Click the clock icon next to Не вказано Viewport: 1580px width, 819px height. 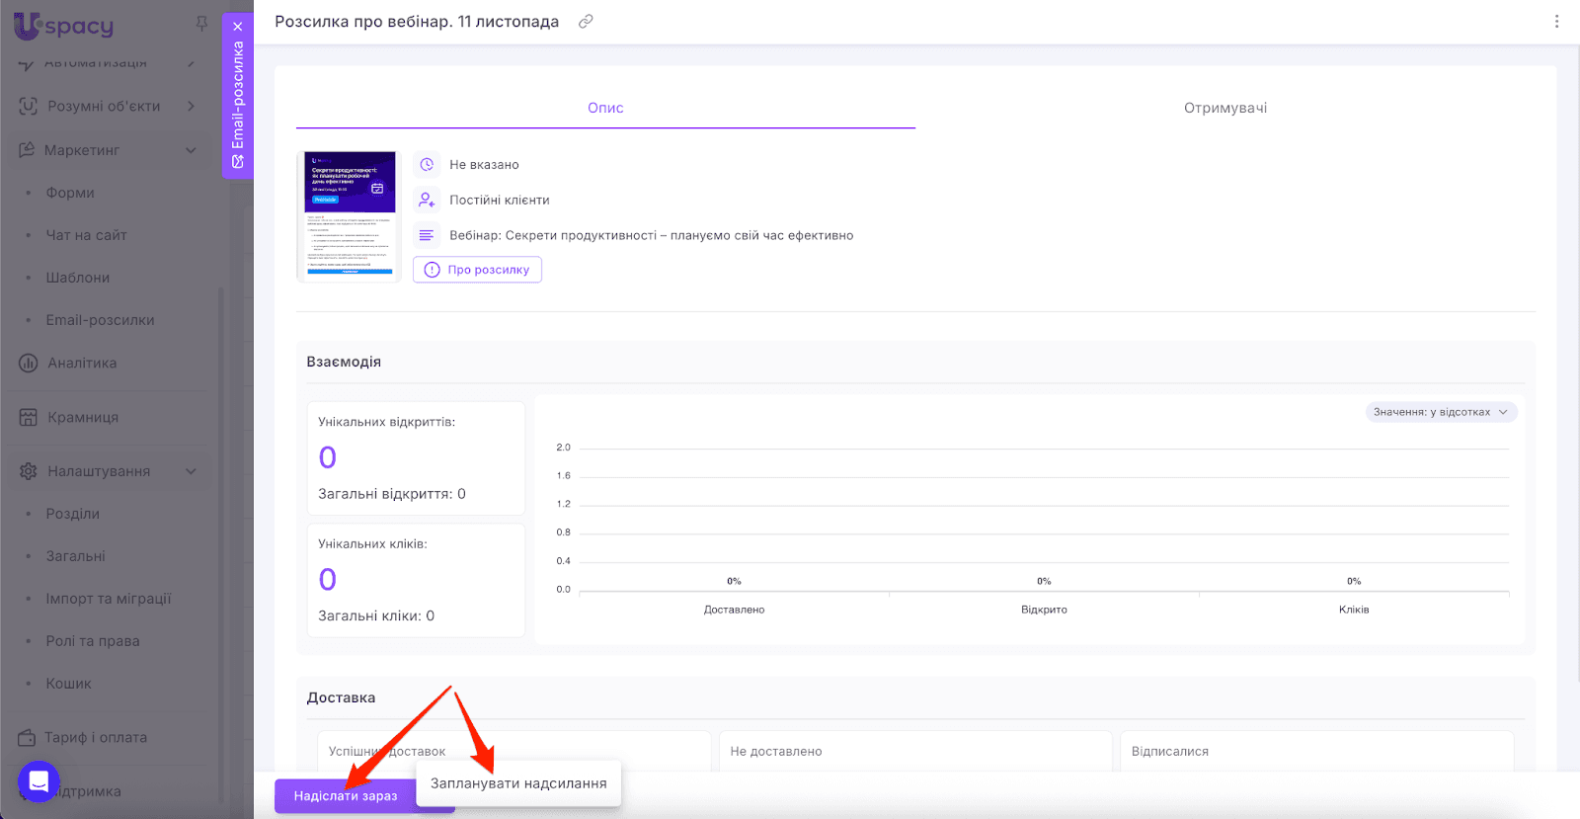pos(427,165)
